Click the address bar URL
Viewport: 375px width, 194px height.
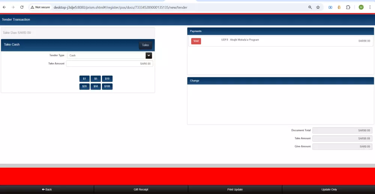[120, 8]
